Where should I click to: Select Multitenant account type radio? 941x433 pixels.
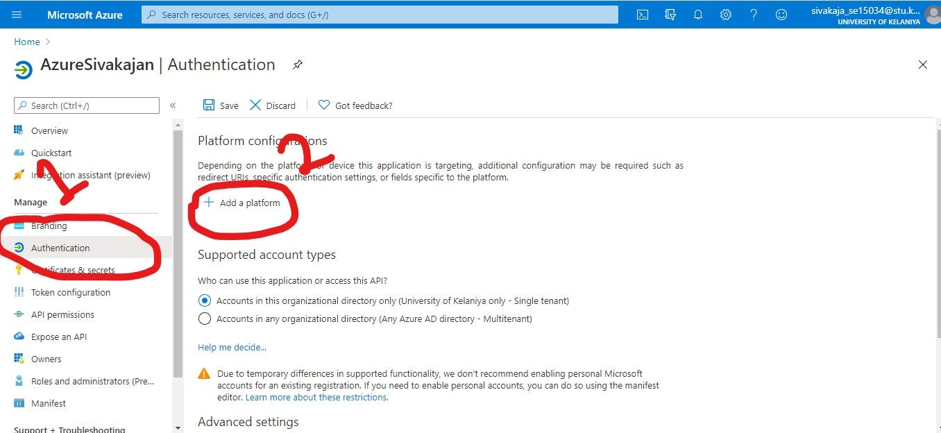tap(204, 319)
